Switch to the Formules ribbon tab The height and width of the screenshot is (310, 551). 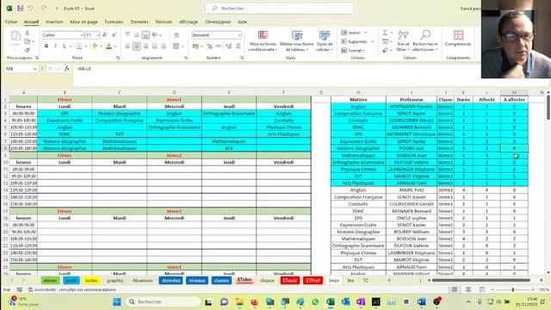[x=114, y=22]
